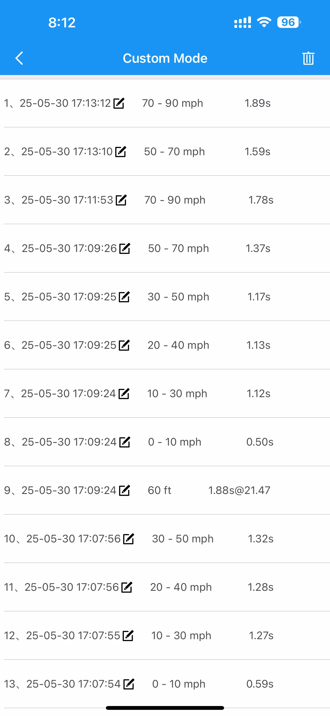330x716 pixels.
Task: Tap edit icon for record 2
Action: pos(120,152)
